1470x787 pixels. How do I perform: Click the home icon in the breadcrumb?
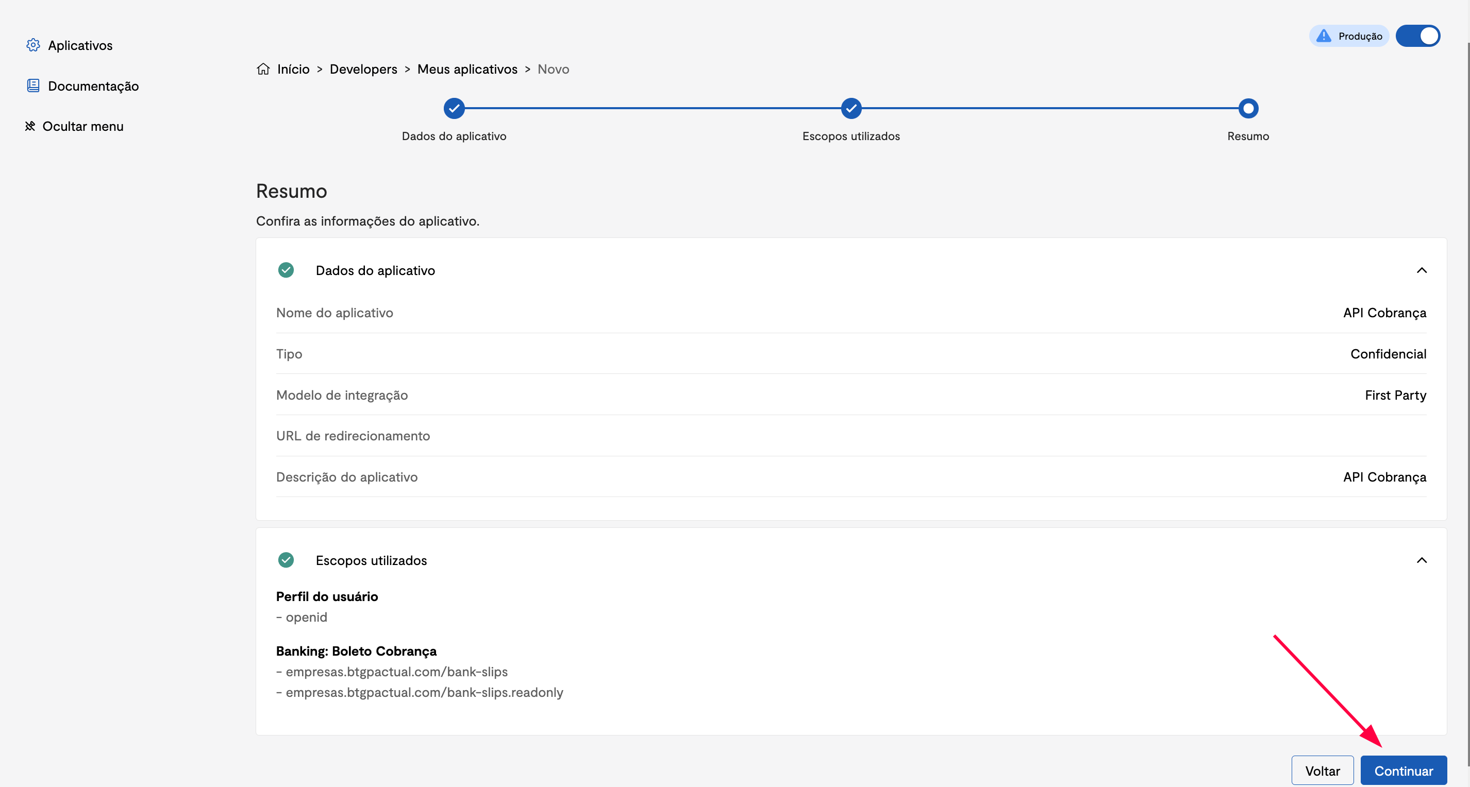(x=263, y=69)
